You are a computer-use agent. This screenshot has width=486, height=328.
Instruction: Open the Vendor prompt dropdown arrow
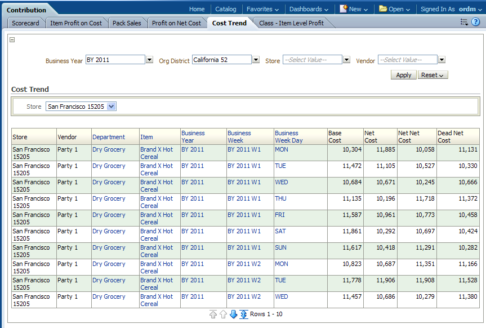[x=442, y=60]
